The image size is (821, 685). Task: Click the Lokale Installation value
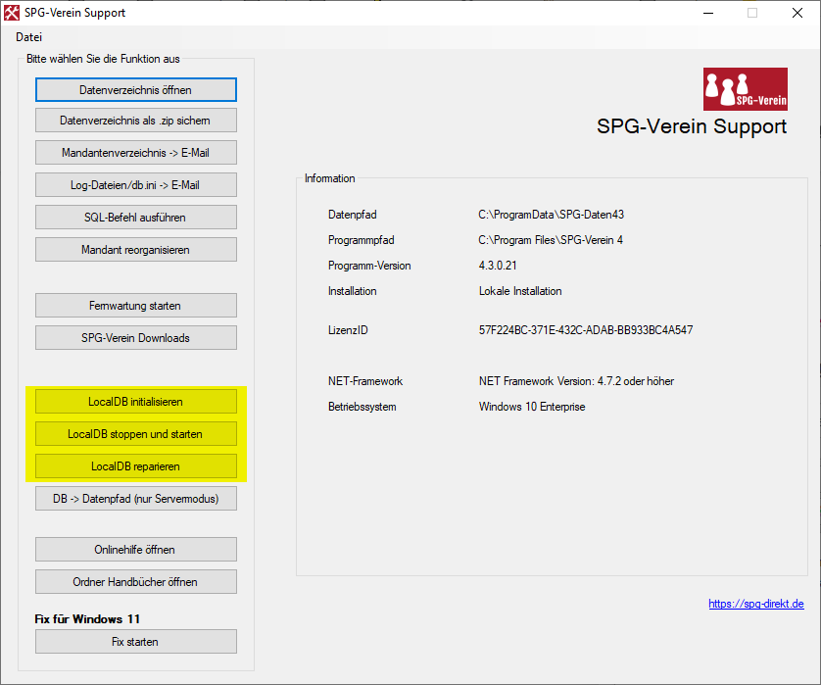(x=520, y=291)
